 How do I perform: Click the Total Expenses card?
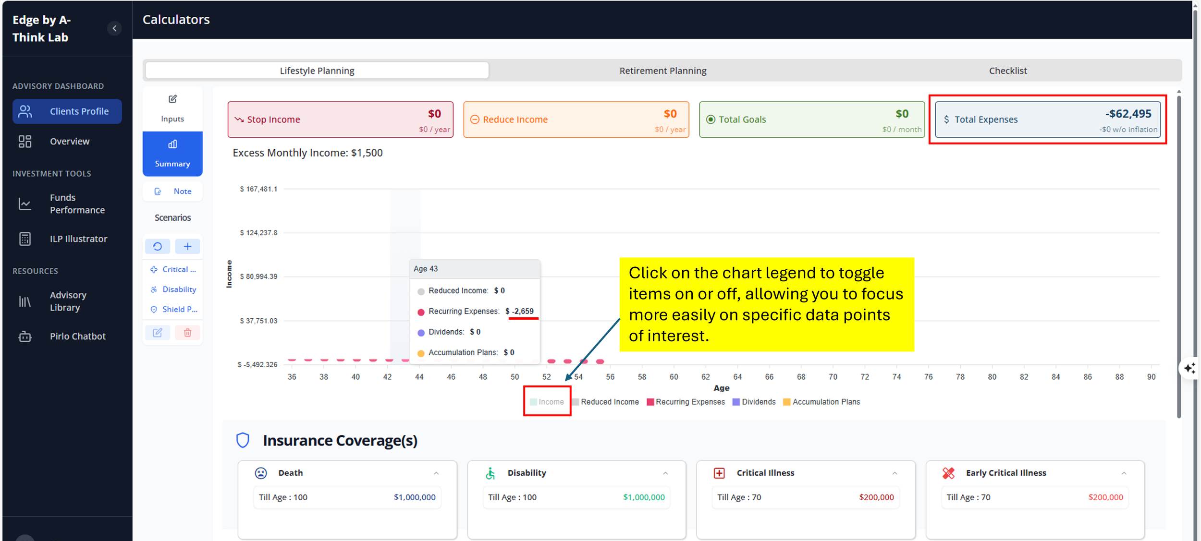point(1048,120)
